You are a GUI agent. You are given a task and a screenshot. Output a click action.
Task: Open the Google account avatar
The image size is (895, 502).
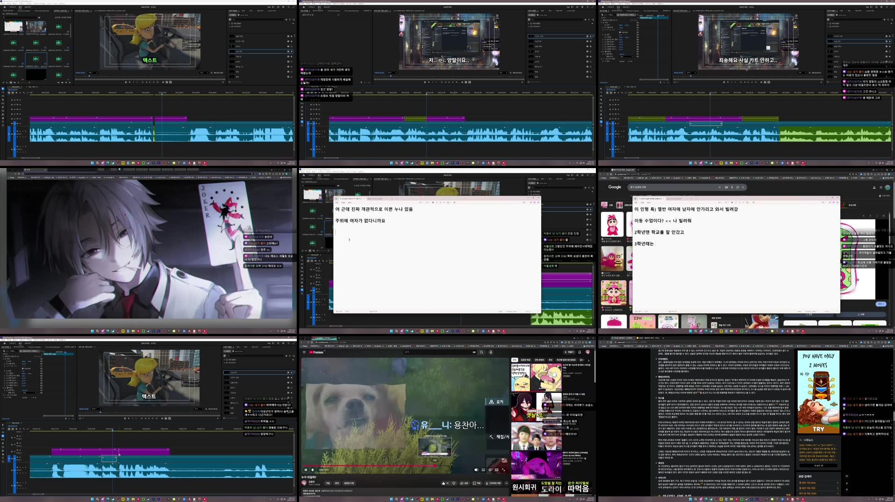point(888,187)
